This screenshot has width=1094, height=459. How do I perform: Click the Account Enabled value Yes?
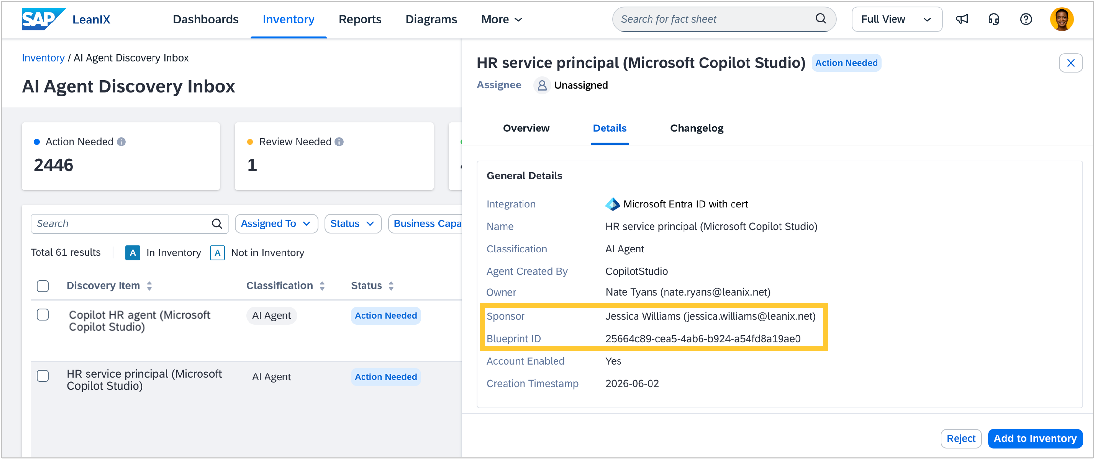click(x=613, y=361)
